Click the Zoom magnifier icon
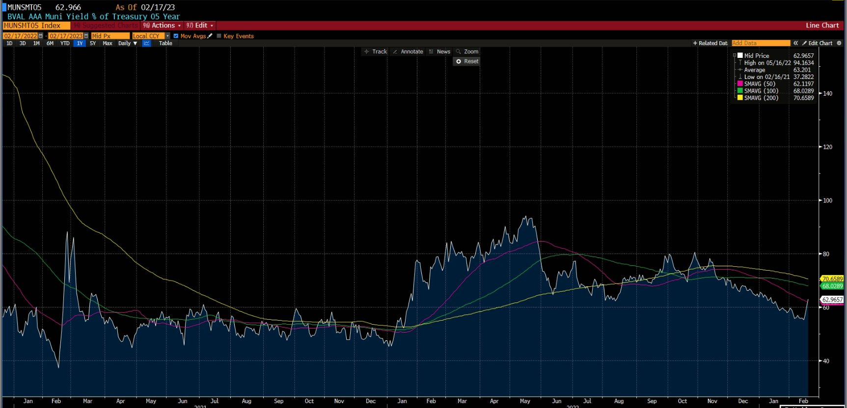 tap(459, 51)
